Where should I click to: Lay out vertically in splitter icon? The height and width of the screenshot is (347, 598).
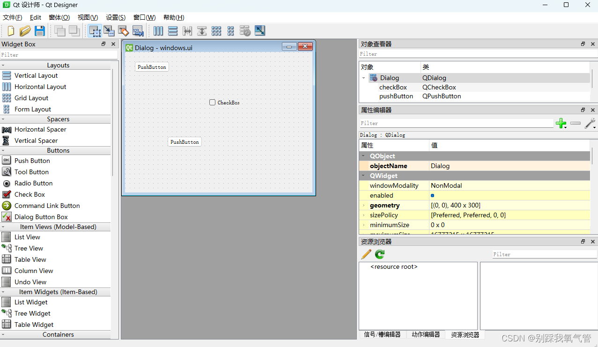coord(202,31)
